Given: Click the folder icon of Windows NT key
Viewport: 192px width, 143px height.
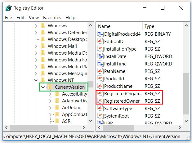Looking at the screenshot, I should tap(43, 80).
